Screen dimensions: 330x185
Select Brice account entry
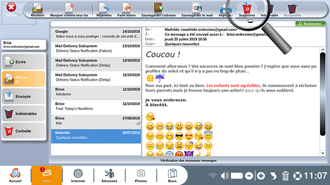(23, 45)
